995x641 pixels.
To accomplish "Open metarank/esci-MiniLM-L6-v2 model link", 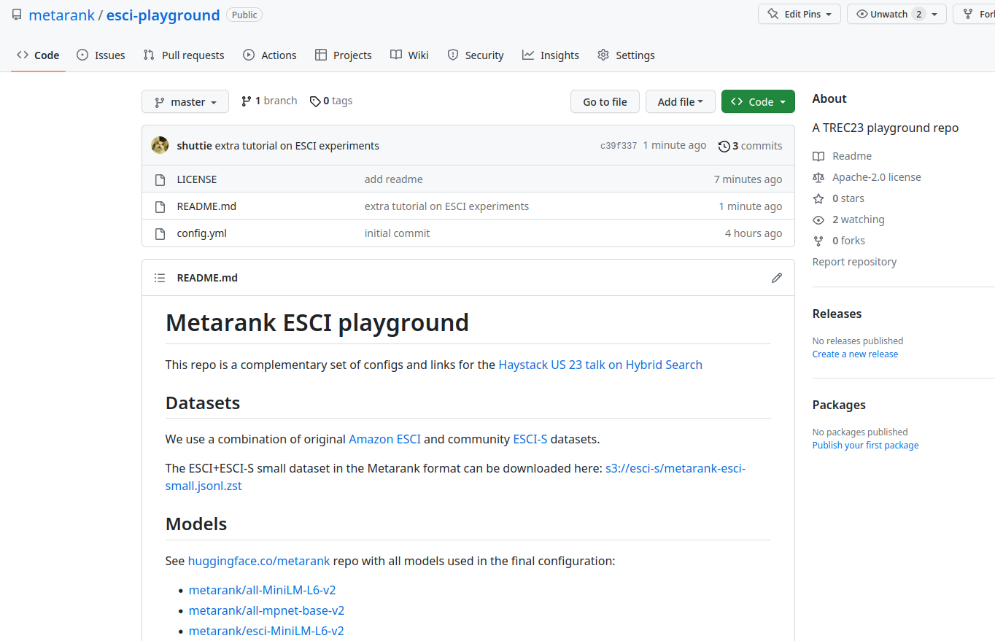I will (x=266, y=631).
